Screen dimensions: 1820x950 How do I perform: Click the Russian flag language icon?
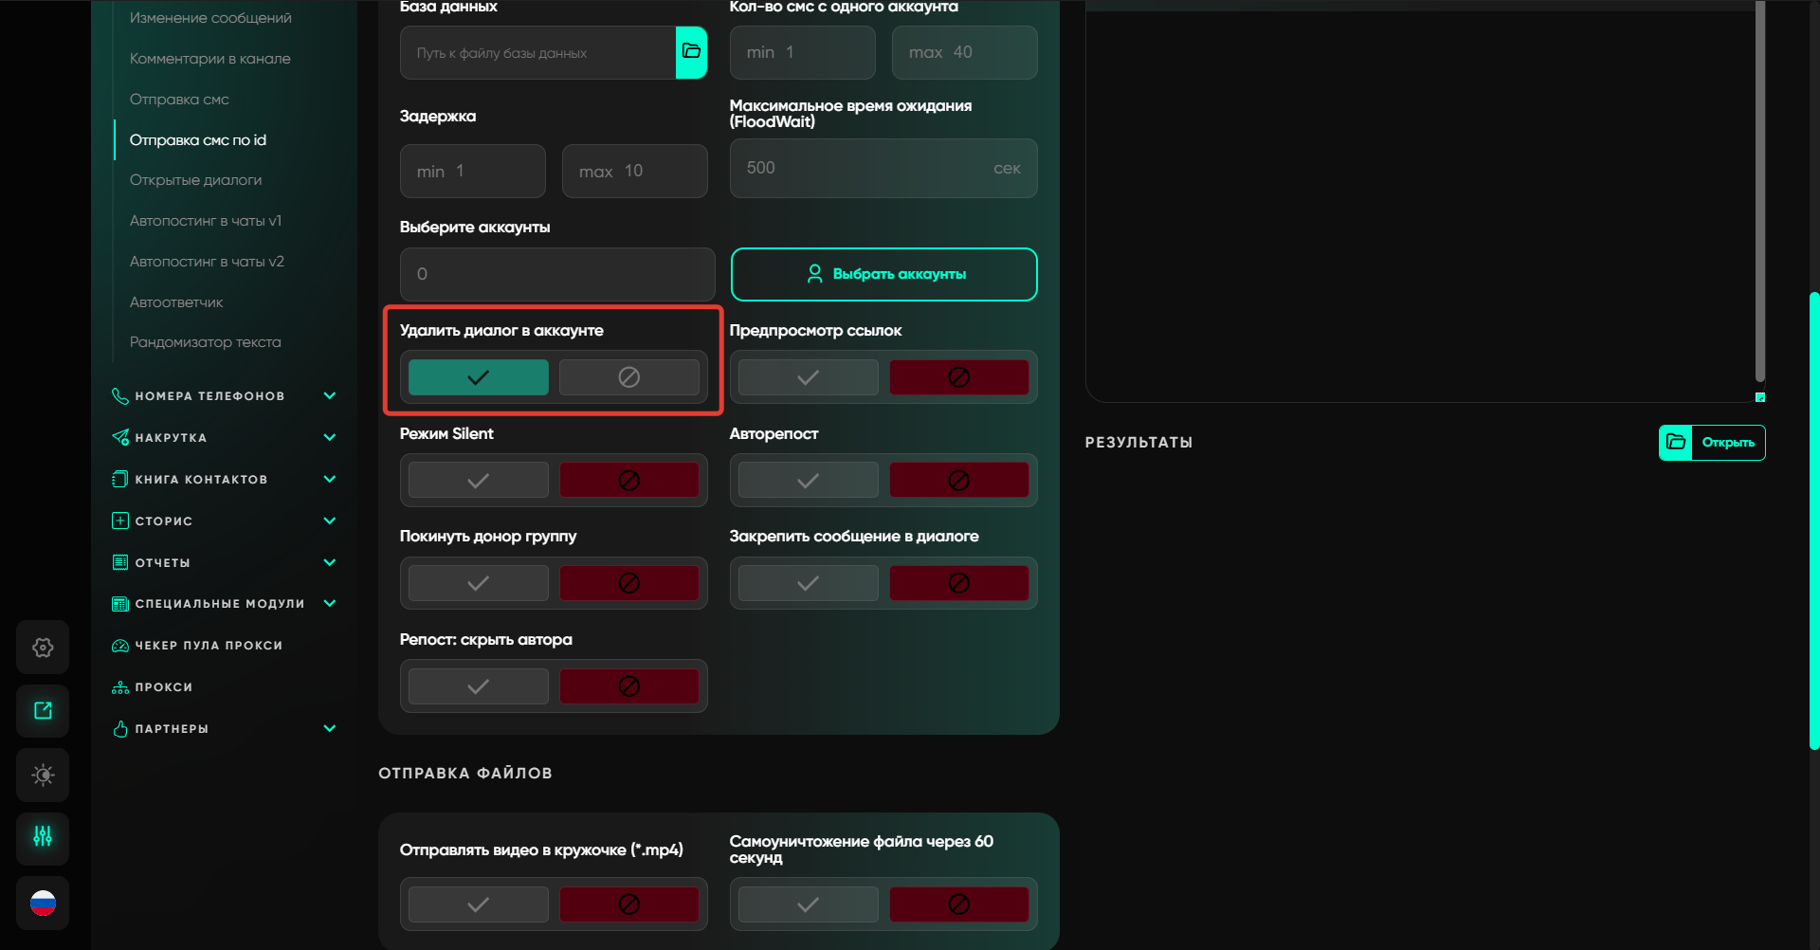tap(43, 903)
